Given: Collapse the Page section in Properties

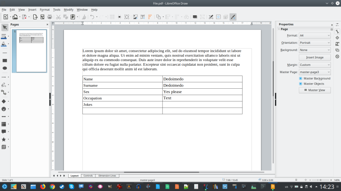Looking at the screenshot, I should click(280, 29).
